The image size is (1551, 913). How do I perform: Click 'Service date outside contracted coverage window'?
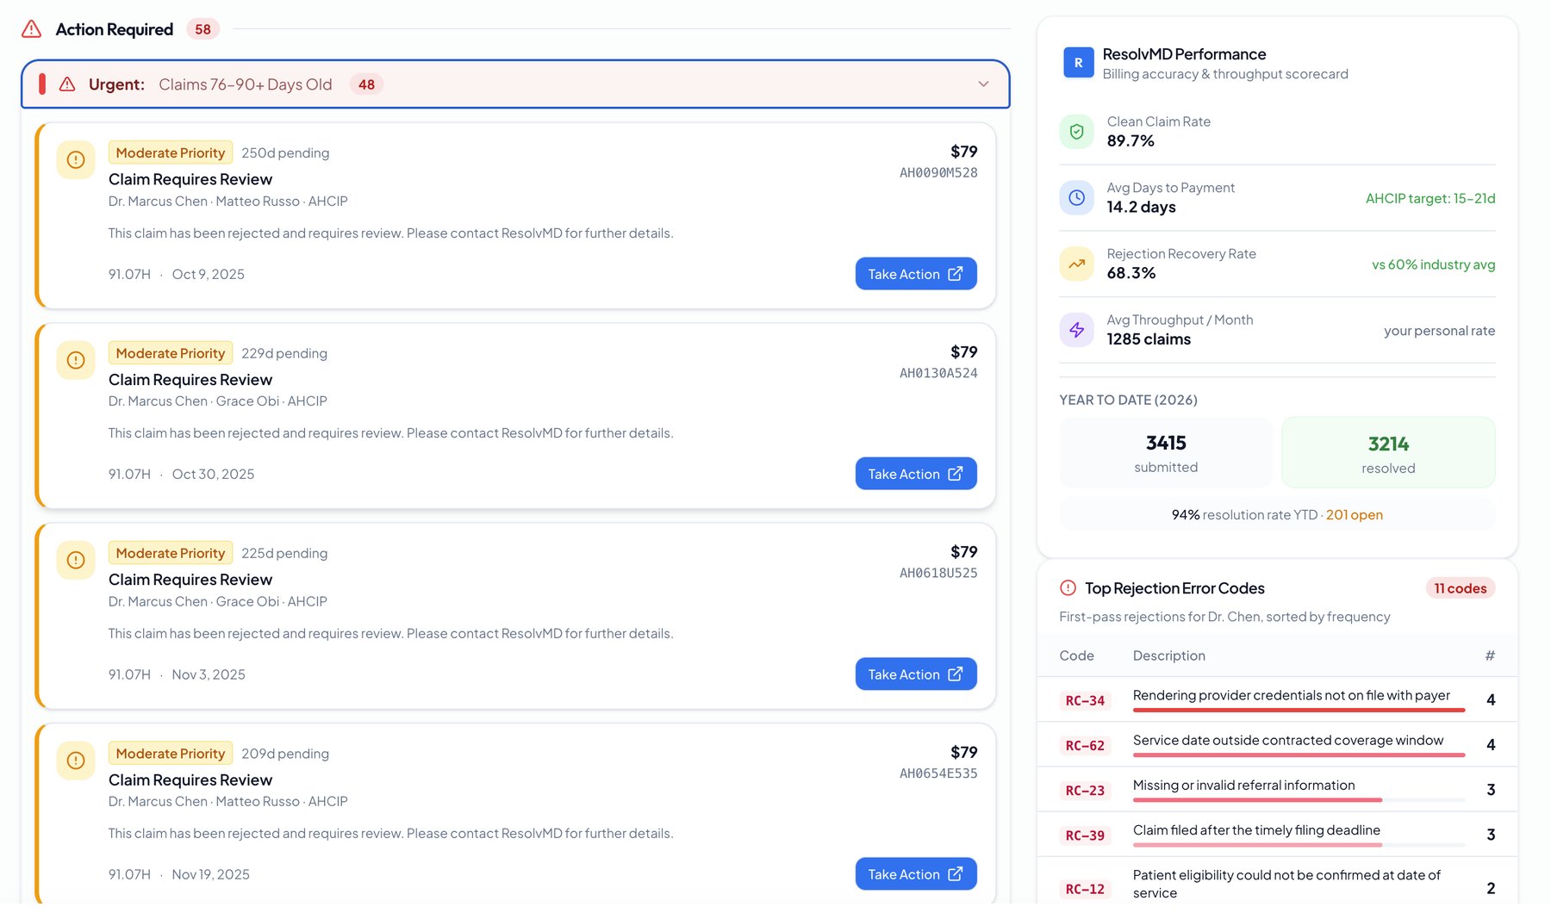[1288, 740]
